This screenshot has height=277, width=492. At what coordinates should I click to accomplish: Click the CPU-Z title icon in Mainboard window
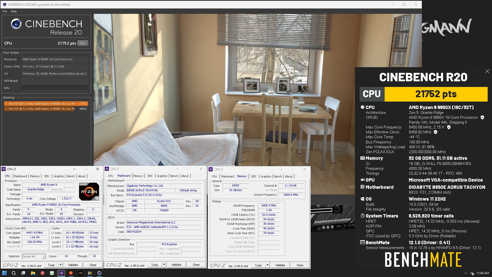pyautogui.click(x=107, y=169)
